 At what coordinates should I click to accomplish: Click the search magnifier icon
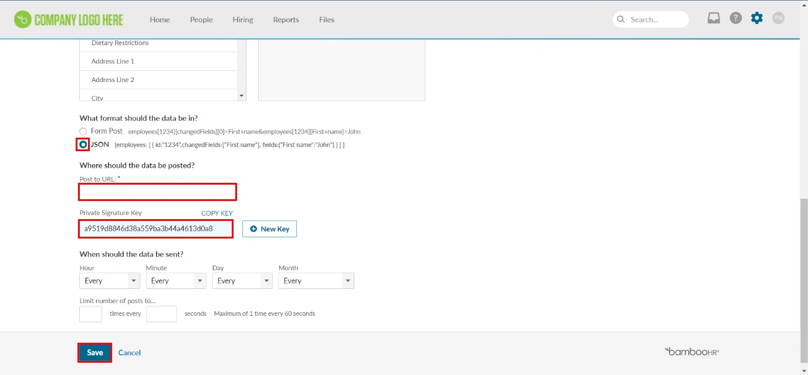620,19
